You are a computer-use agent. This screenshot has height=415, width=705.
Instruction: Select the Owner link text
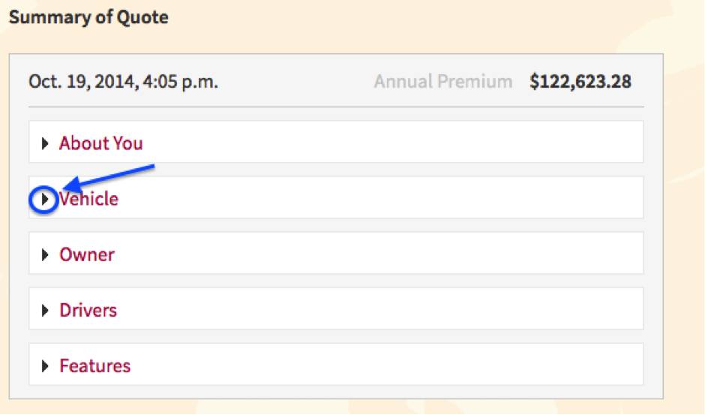point(87,254)
